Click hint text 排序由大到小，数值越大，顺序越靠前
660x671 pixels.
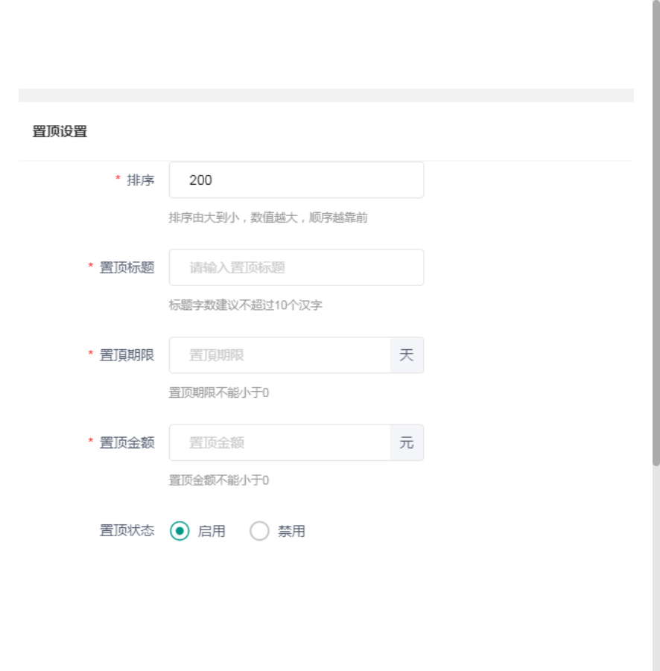pos(268,217)
